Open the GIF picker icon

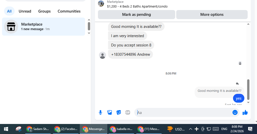pos(128,112)
